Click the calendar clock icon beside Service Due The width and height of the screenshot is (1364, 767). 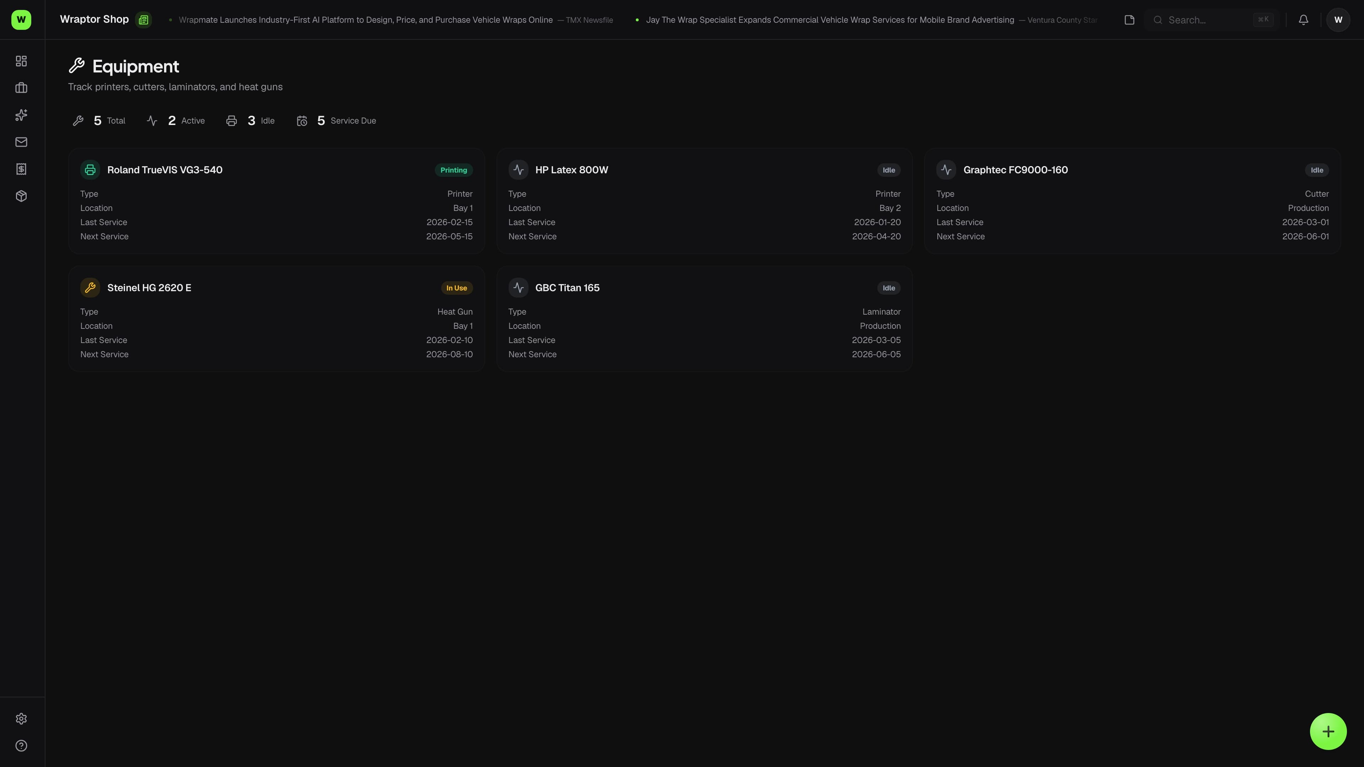pyautogui.click(x=302, y=121)
